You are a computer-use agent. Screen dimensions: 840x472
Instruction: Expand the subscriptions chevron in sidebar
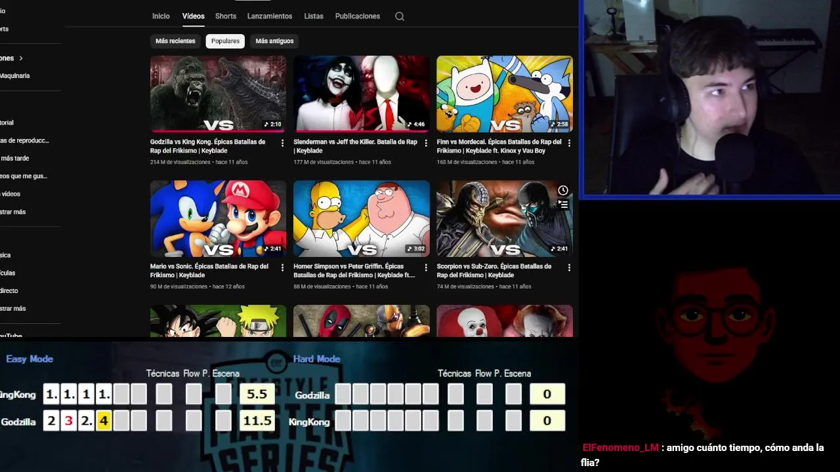click(21, 58)
